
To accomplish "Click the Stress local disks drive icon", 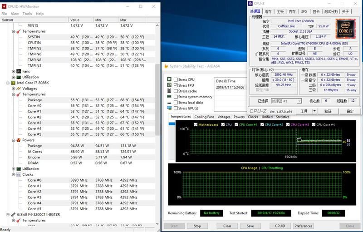I will [x=169, y=103].
